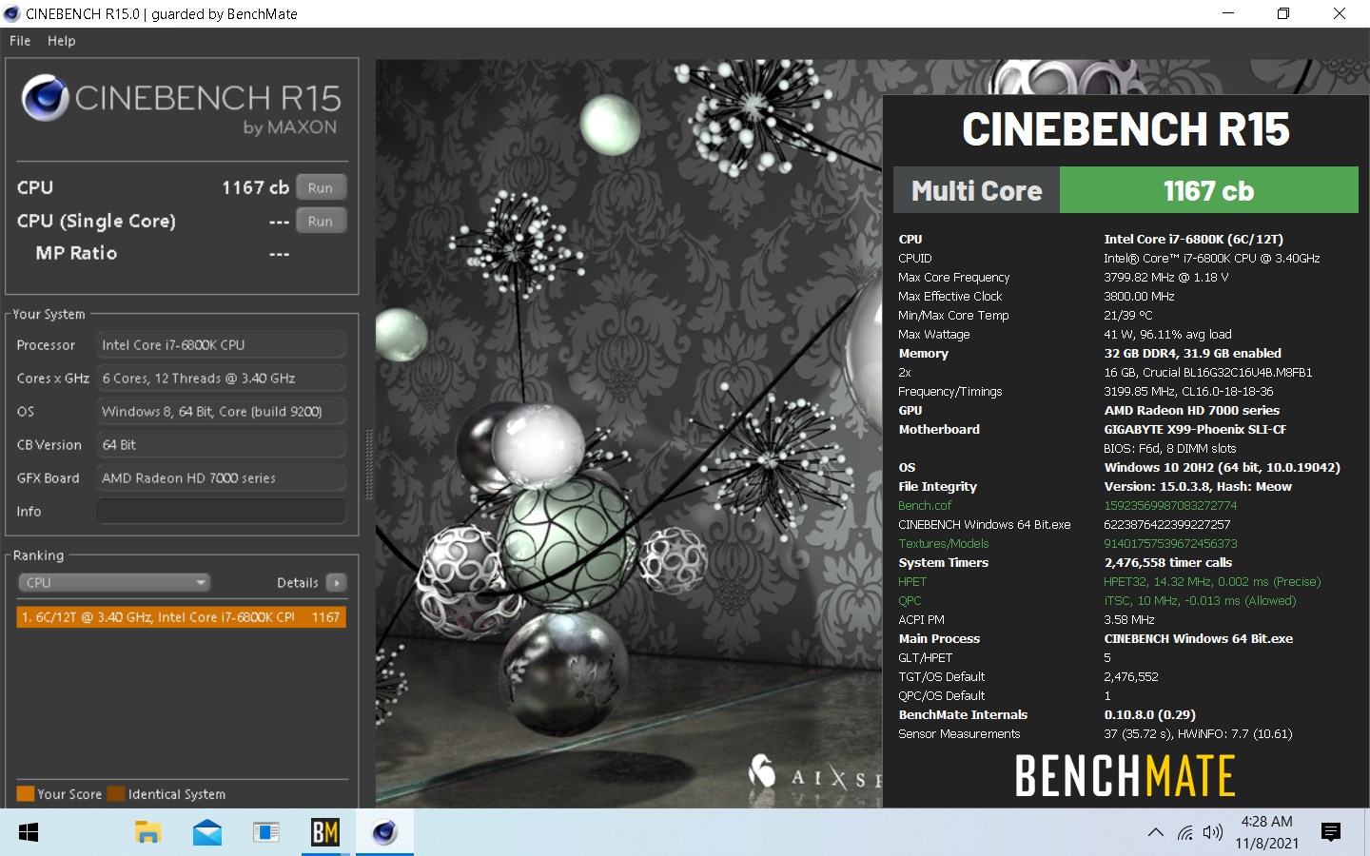Click the ACPI PM value 3.58 MHz

tap(1129, 620)
